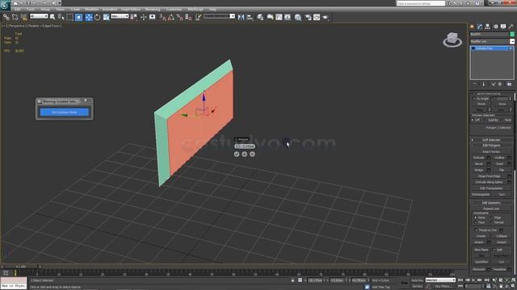Select the Unlink Selection tool

(15, 17)
